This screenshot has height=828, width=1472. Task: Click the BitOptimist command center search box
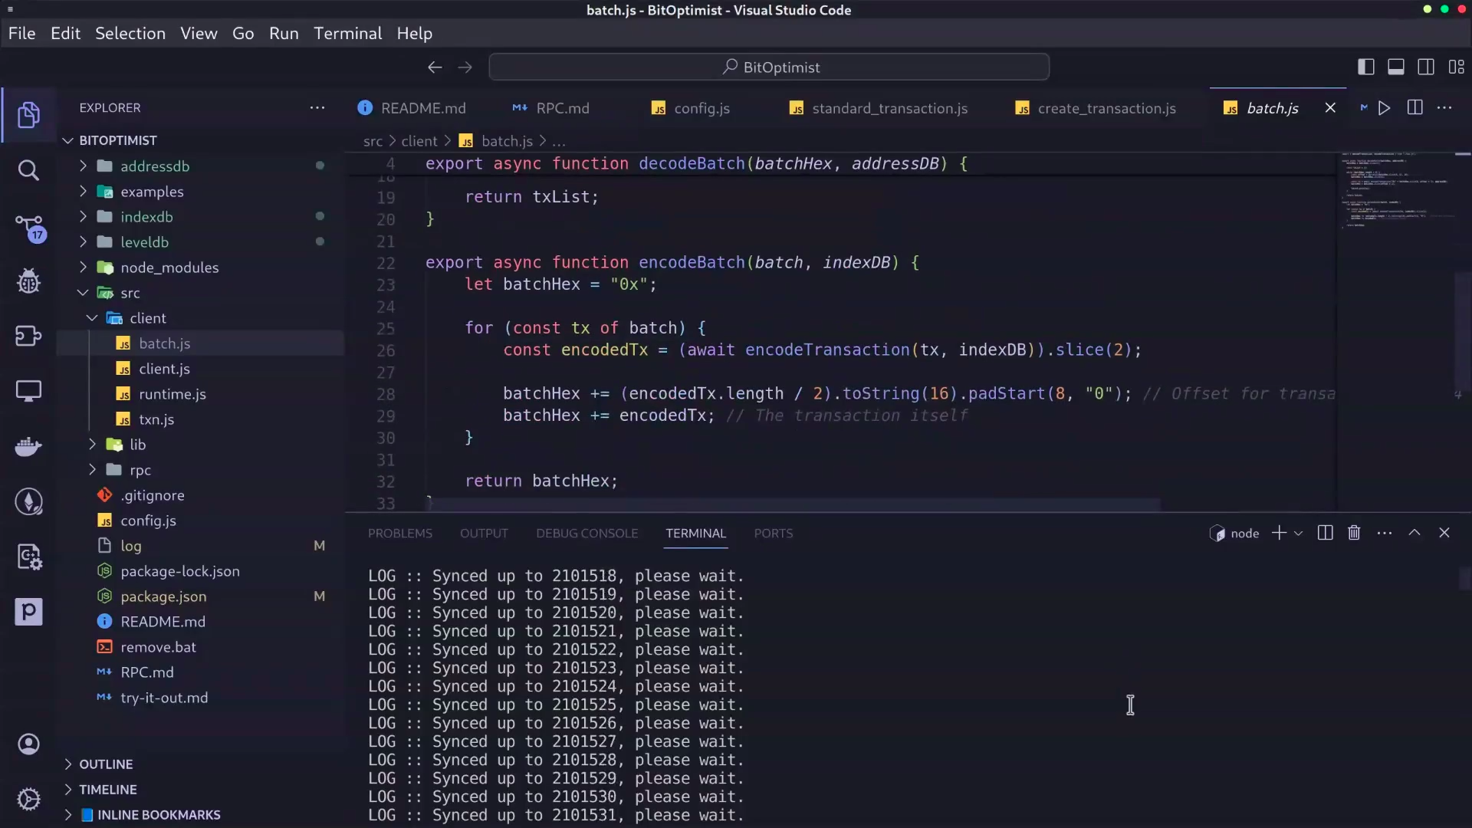point(769,67)
